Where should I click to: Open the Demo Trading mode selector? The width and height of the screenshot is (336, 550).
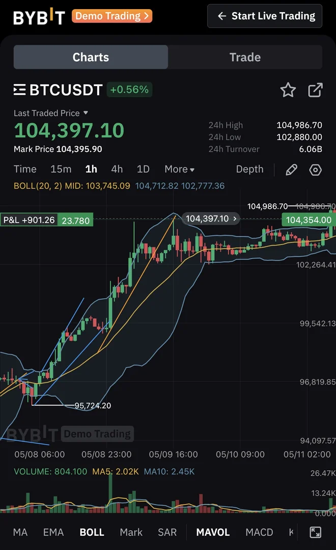click(x=112, y=16)
